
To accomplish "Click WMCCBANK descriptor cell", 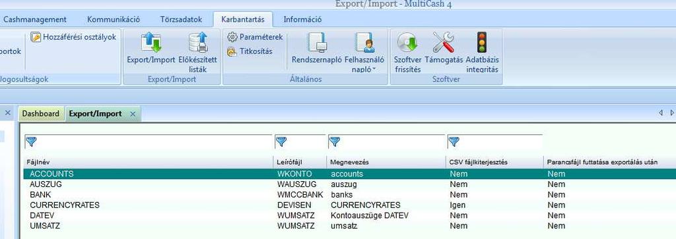I will pyautogui.click(x=300, y=195).
